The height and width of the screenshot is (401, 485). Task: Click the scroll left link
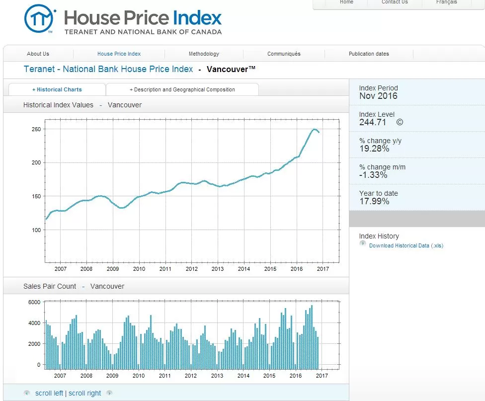(49, 393)
